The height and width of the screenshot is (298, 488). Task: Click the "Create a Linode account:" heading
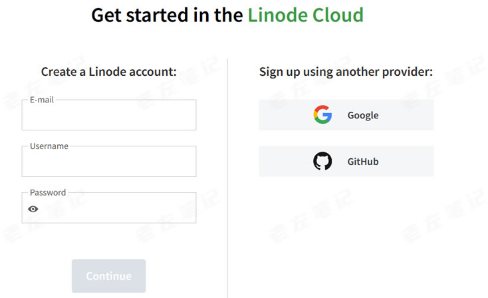[109, 71]
